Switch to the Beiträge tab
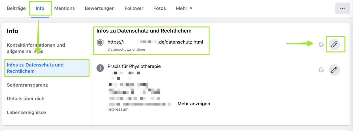Screen dimensions: 353x131 coord(16,8)
